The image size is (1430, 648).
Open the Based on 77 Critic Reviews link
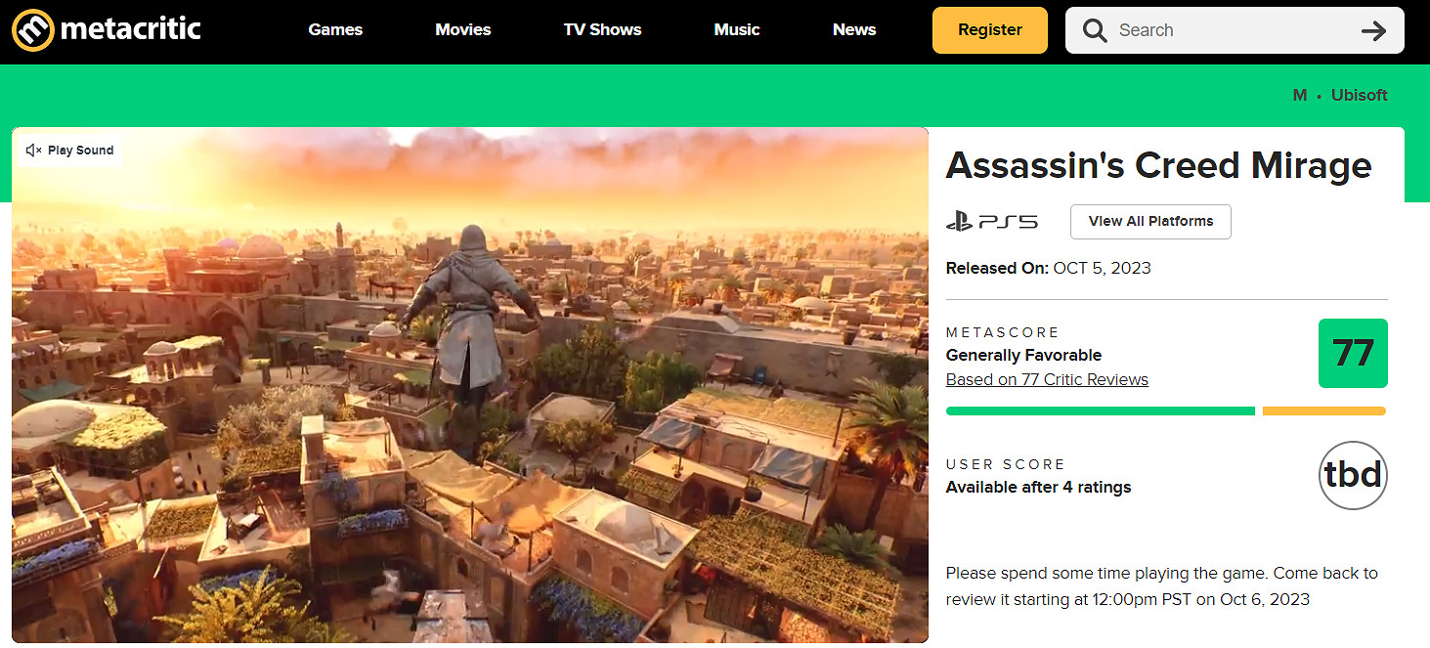(1047, 379)
